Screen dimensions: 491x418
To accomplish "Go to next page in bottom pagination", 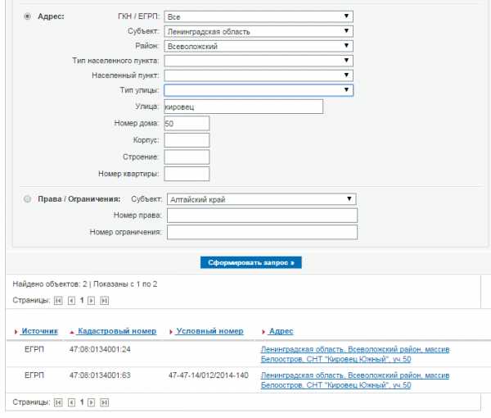I will (91, 402).
